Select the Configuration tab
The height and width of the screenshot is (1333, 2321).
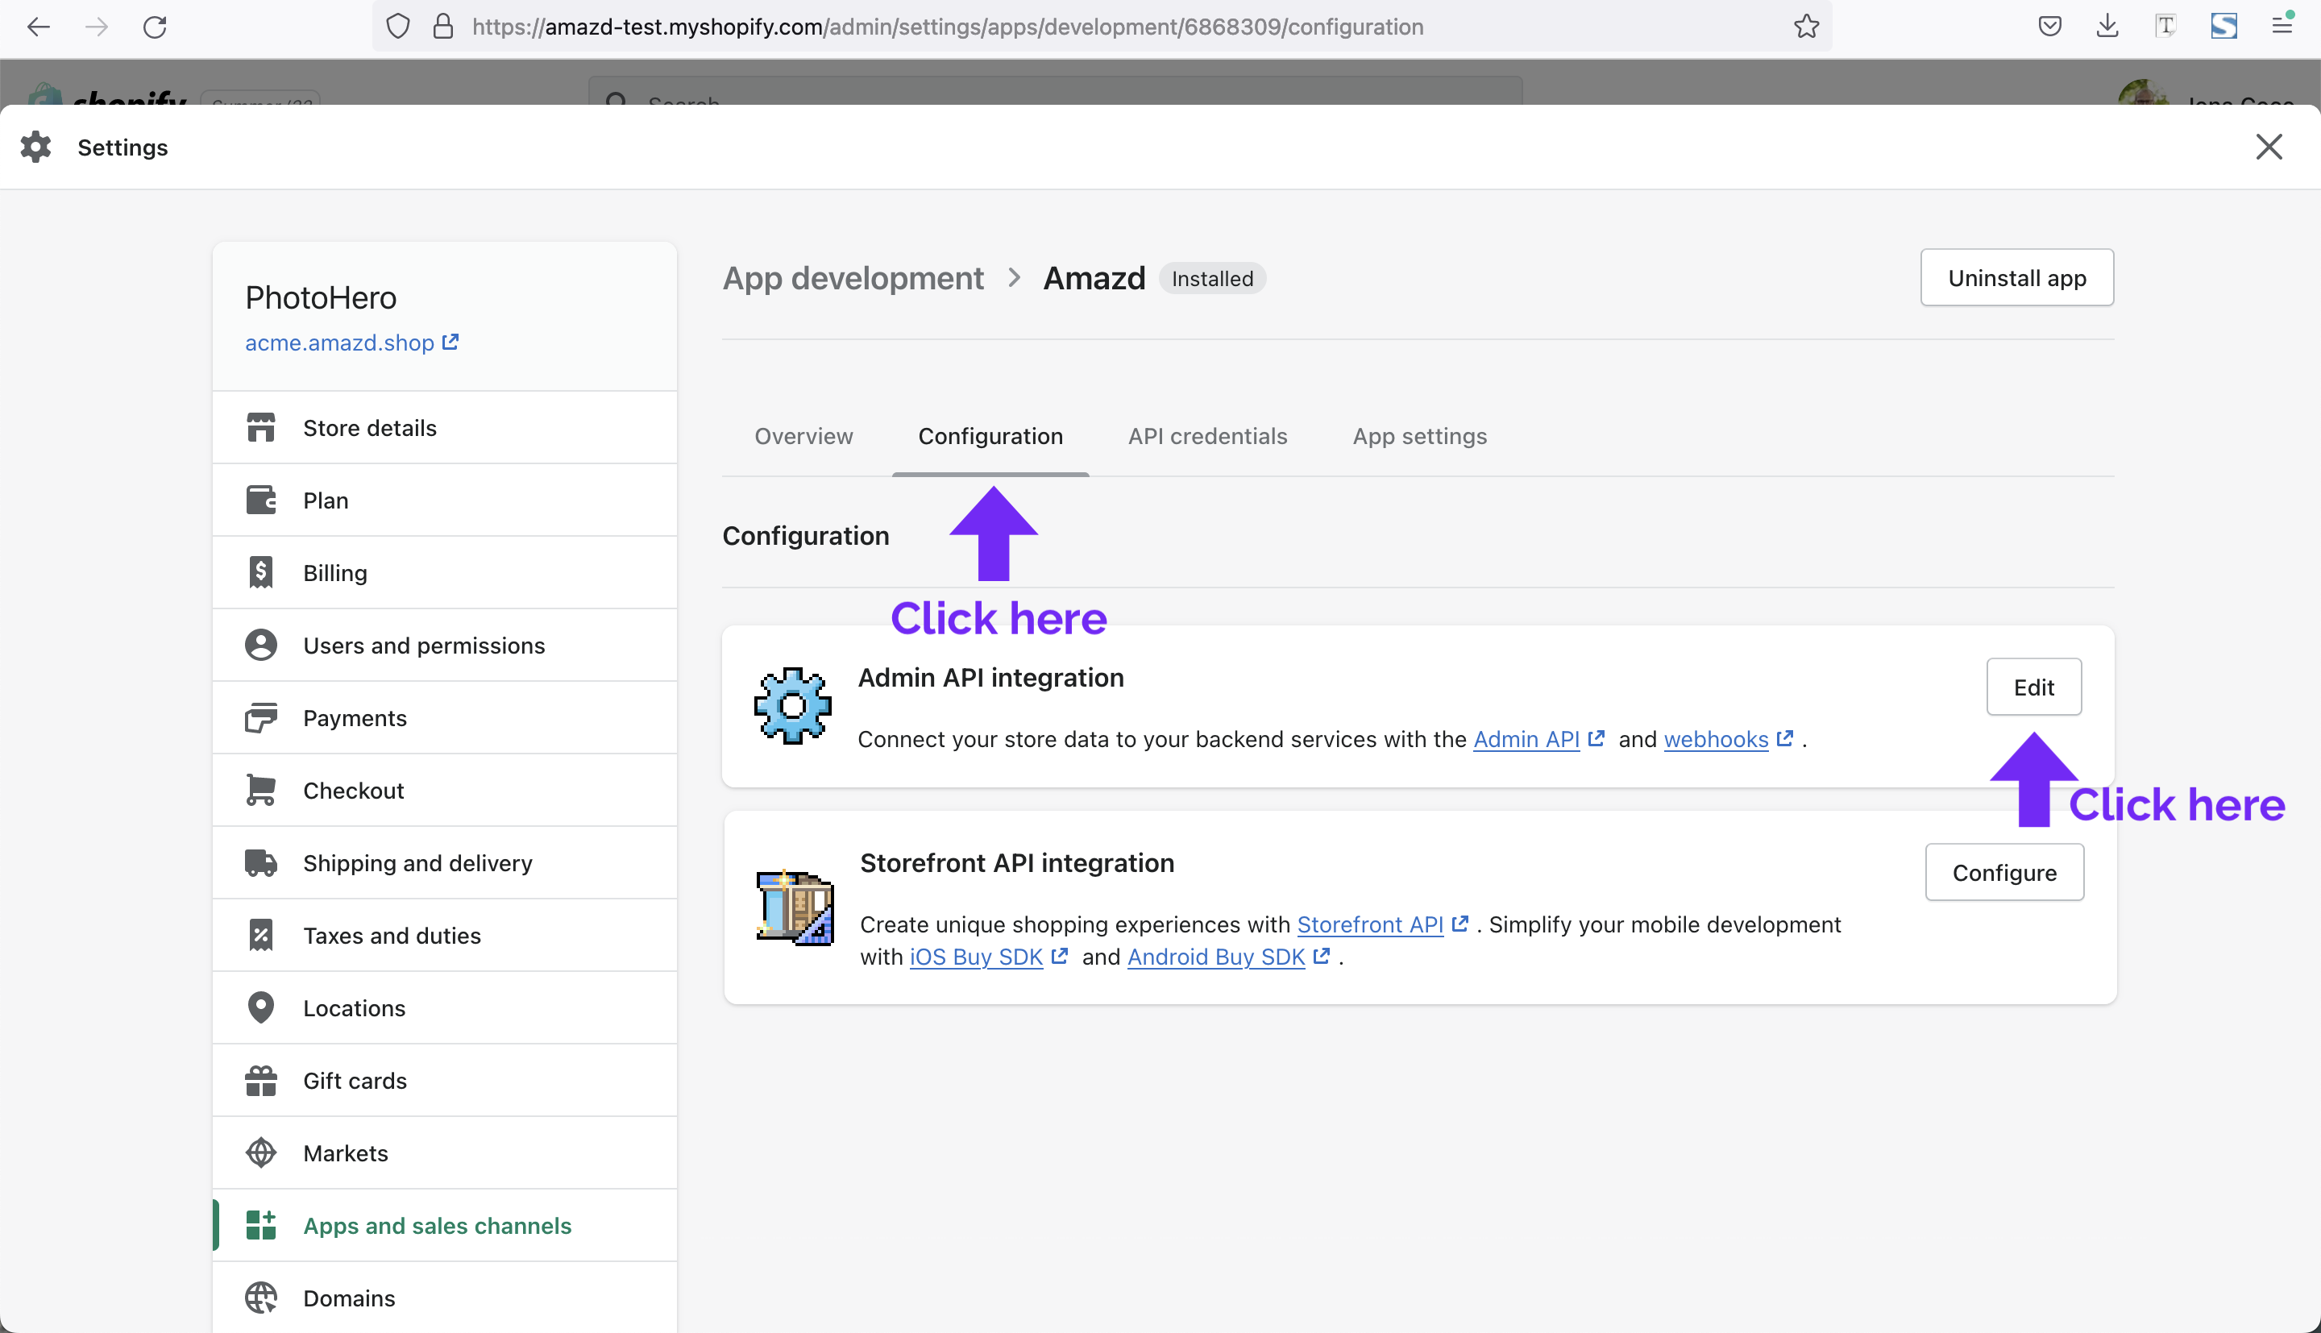pyautogui.click(x=990, y=436)
